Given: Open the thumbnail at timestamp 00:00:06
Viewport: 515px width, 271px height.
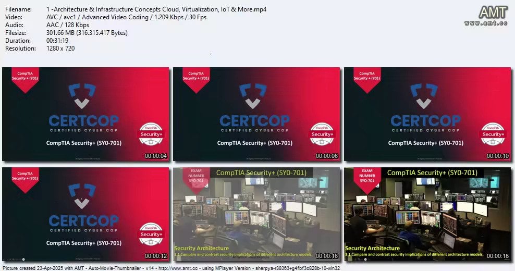Looking at the screenshot, I should pos(256,114).
